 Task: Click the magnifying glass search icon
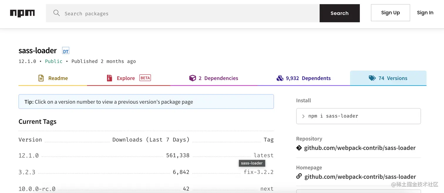tap(56, 13)
